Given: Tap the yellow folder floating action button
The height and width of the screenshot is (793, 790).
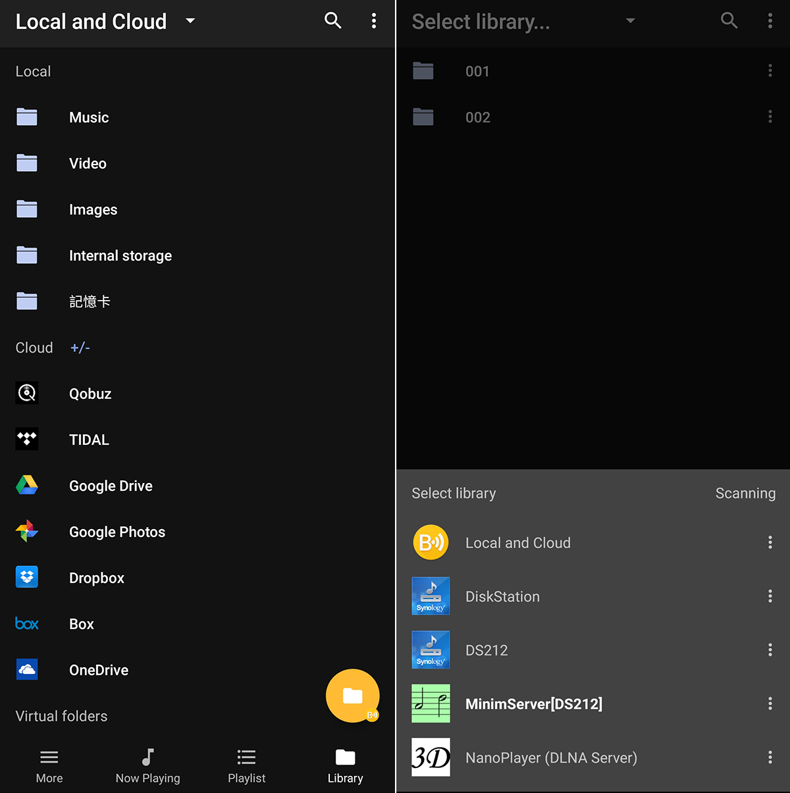Looking at the screenshot, I should tap(353, 696).
